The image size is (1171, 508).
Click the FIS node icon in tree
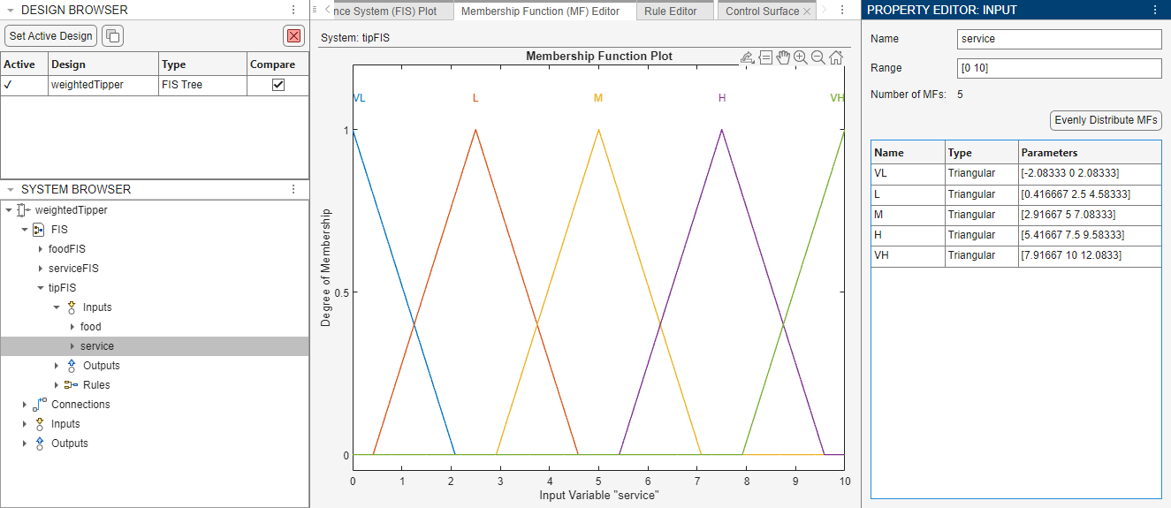coord(39,230)
